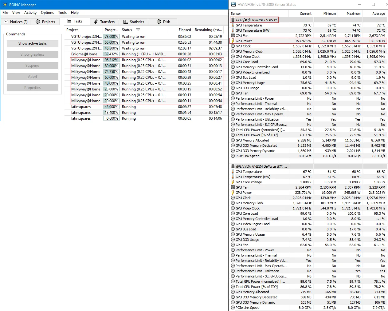Click the lightning icon of GPU Core Voltage

(x=233, y=182)
